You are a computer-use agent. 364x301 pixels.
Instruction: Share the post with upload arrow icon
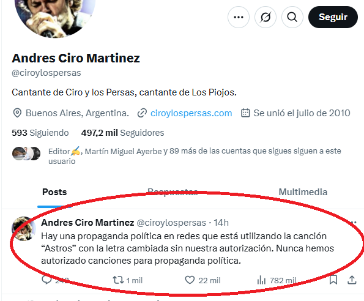pos(352,280)
